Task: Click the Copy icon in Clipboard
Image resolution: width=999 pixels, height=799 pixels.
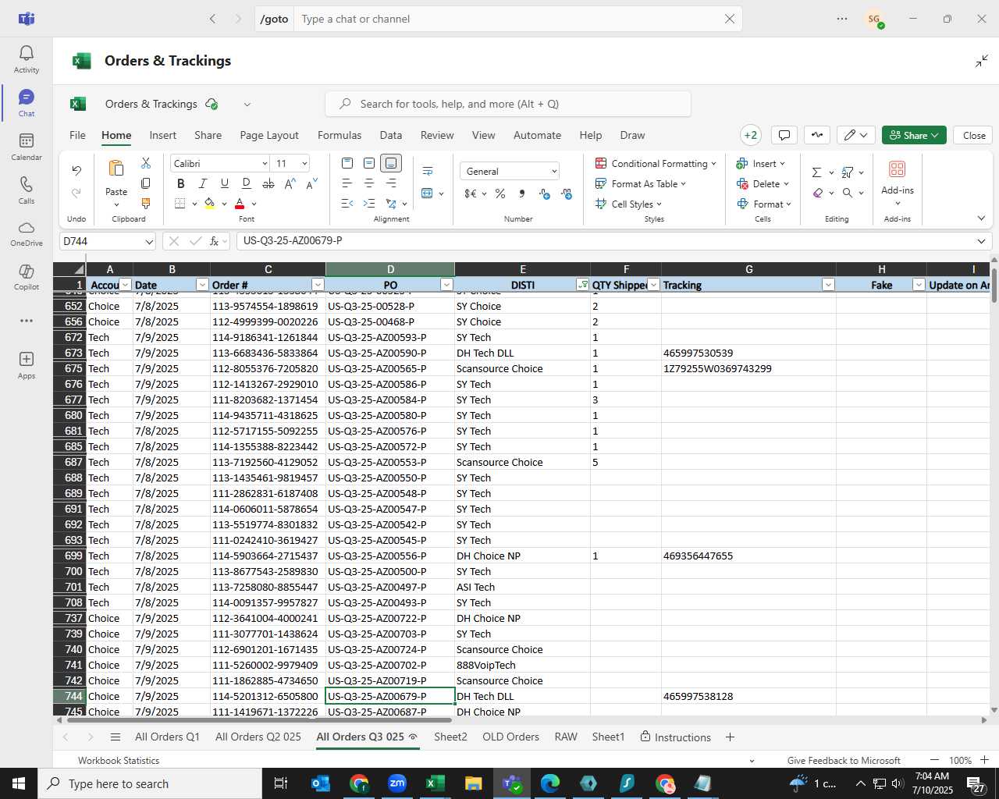Action: pyautogui.click(x=146, y=183)
